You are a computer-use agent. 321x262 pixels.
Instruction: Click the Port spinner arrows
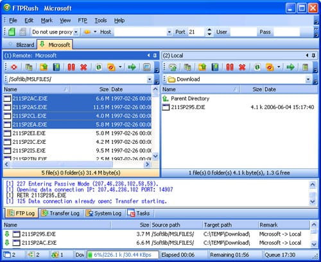click(x=209, y=32)
